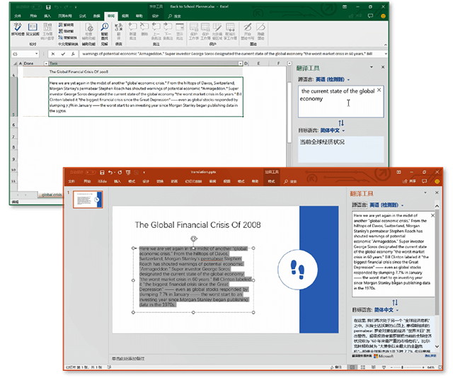Open the File tab in Excel

(x=18, y=16)
